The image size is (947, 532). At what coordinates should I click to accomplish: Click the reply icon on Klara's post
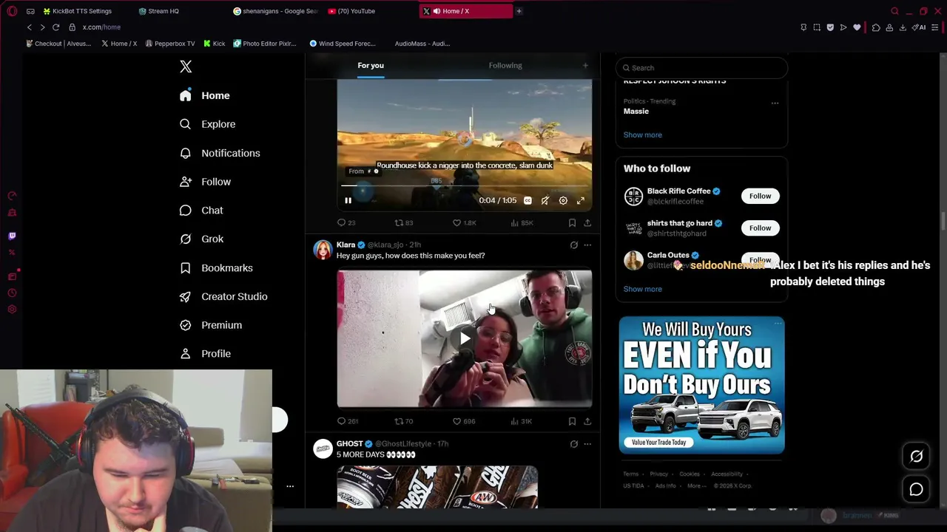[x=342, y=421]
